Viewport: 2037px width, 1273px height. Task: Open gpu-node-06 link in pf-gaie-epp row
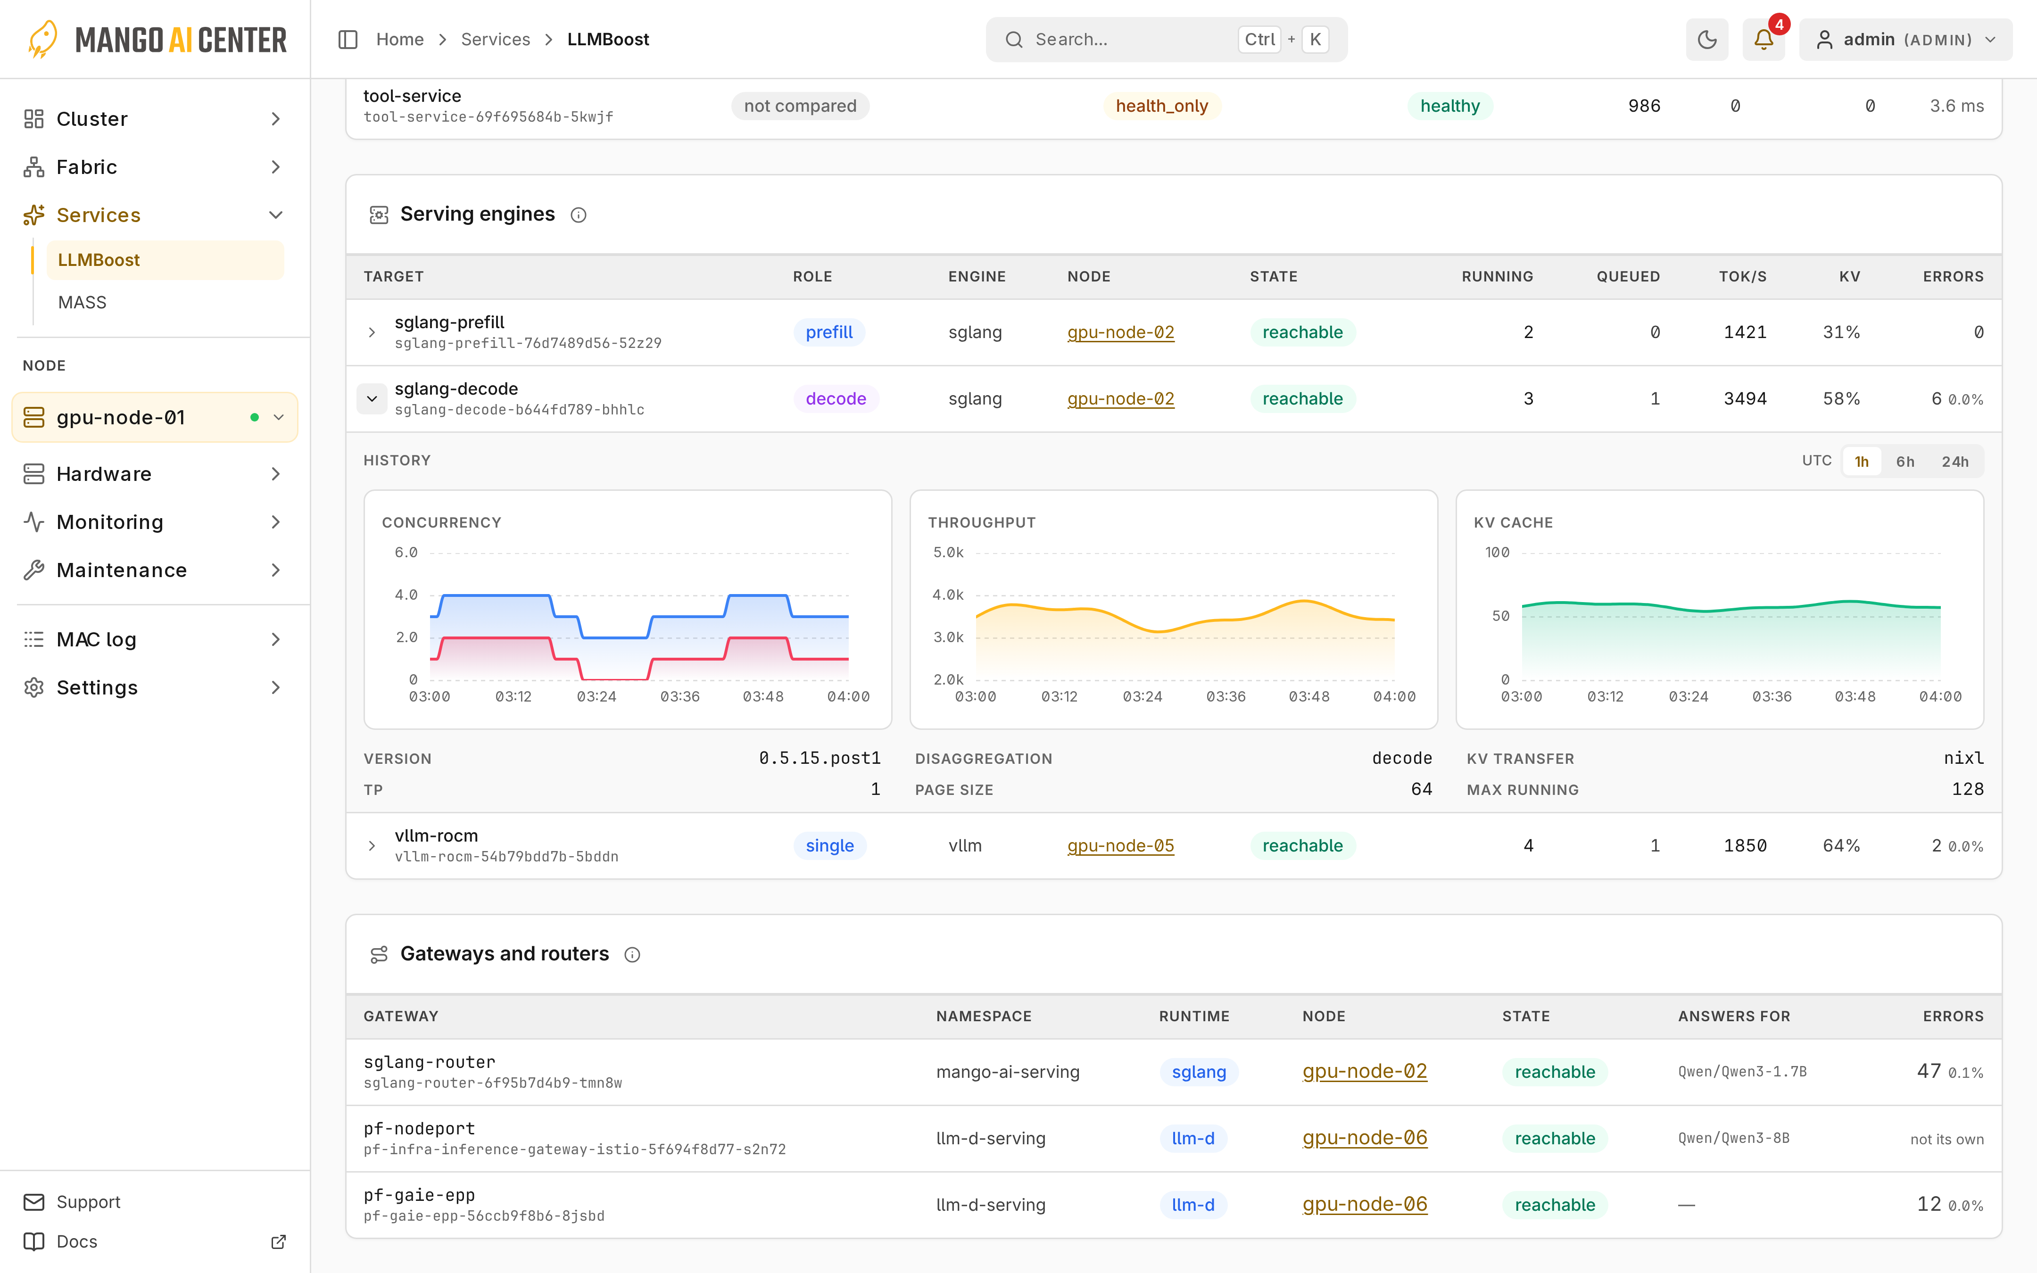[x=1365, y=1205]
